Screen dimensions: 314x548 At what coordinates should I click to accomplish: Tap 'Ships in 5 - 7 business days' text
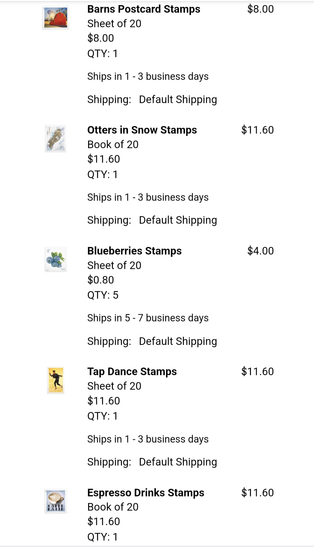[148, 318]
